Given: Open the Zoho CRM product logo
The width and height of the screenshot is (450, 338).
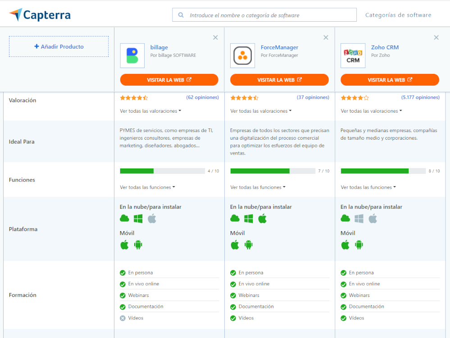Looking at the screenshot, I should point(353,55).
